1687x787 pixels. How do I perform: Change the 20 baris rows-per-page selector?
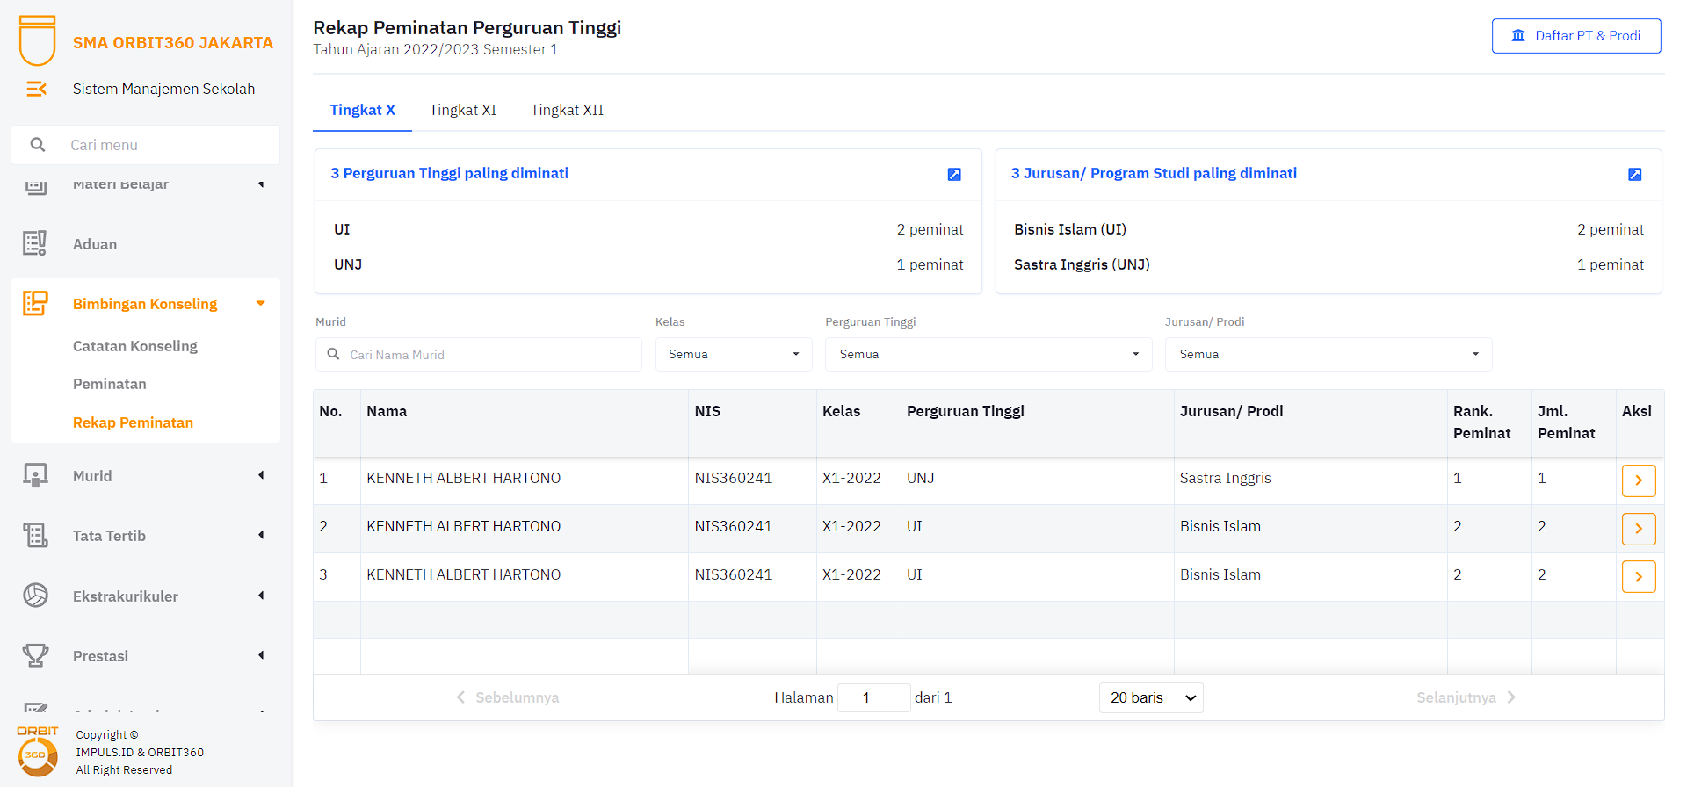(1150, 697)
